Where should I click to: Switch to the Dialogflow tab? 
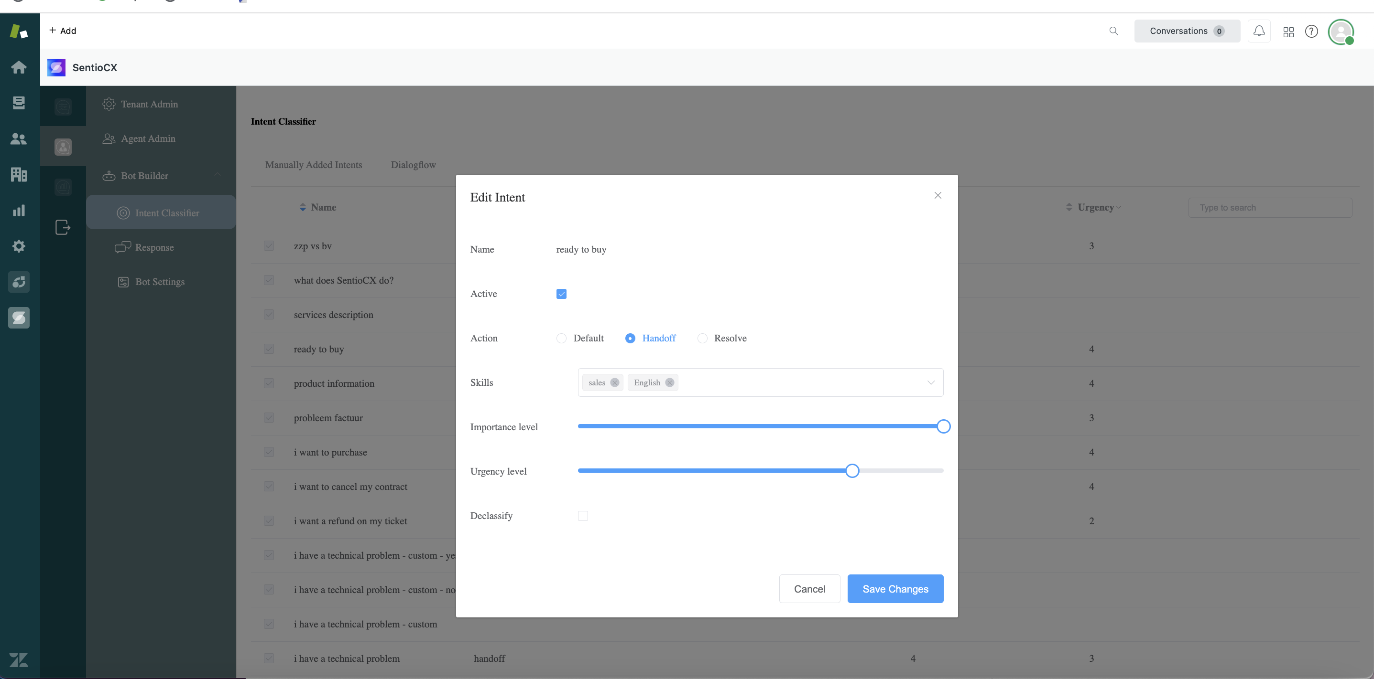[414, 165]
